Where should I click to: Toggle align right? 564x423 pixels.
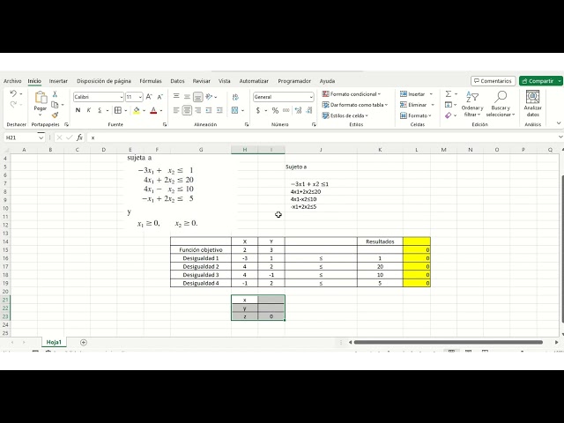click(197, 110)
